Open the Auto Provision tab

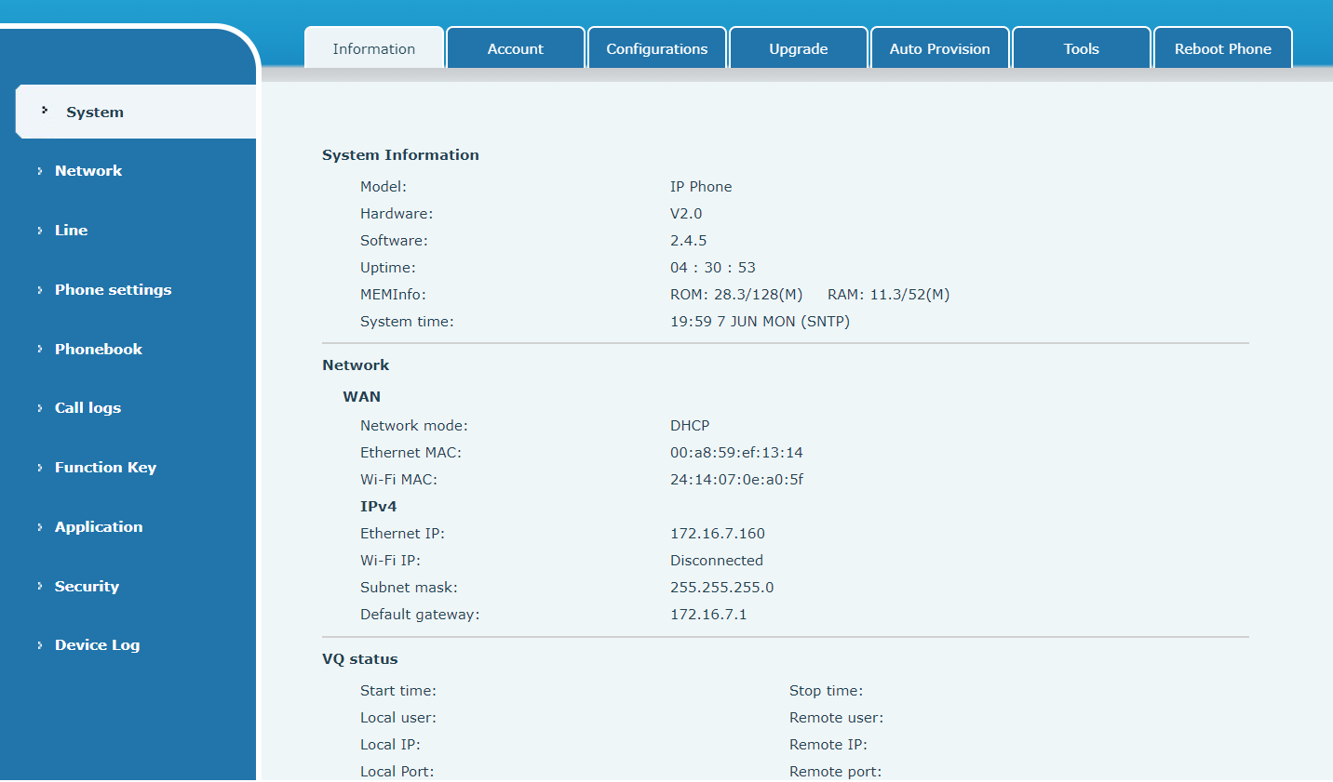pyautogui.click(x=939, y=47)
